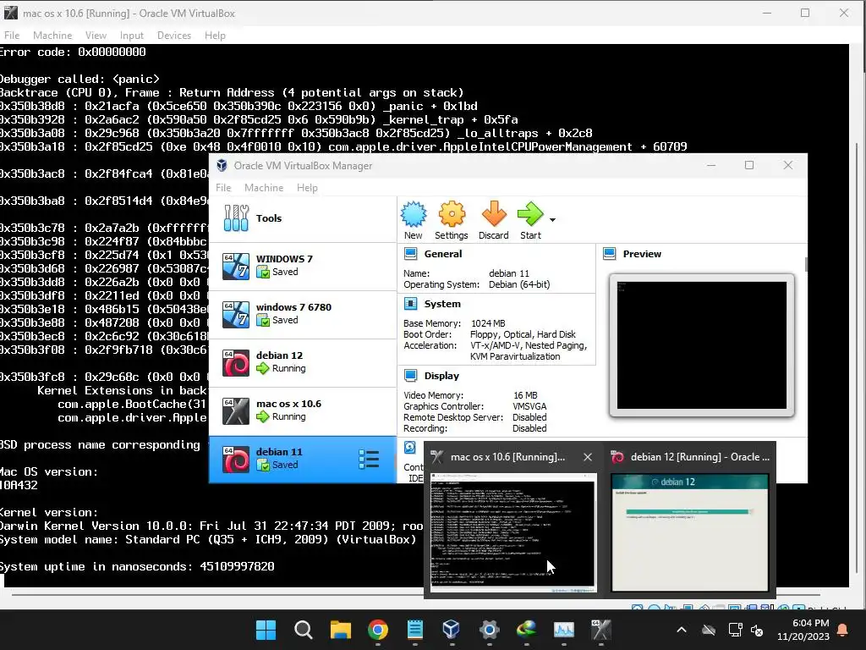This screenshot has height=650, width=866.
Task: Select the WINDOWS 7 virtual machine icon
Action: coord(236,266)
